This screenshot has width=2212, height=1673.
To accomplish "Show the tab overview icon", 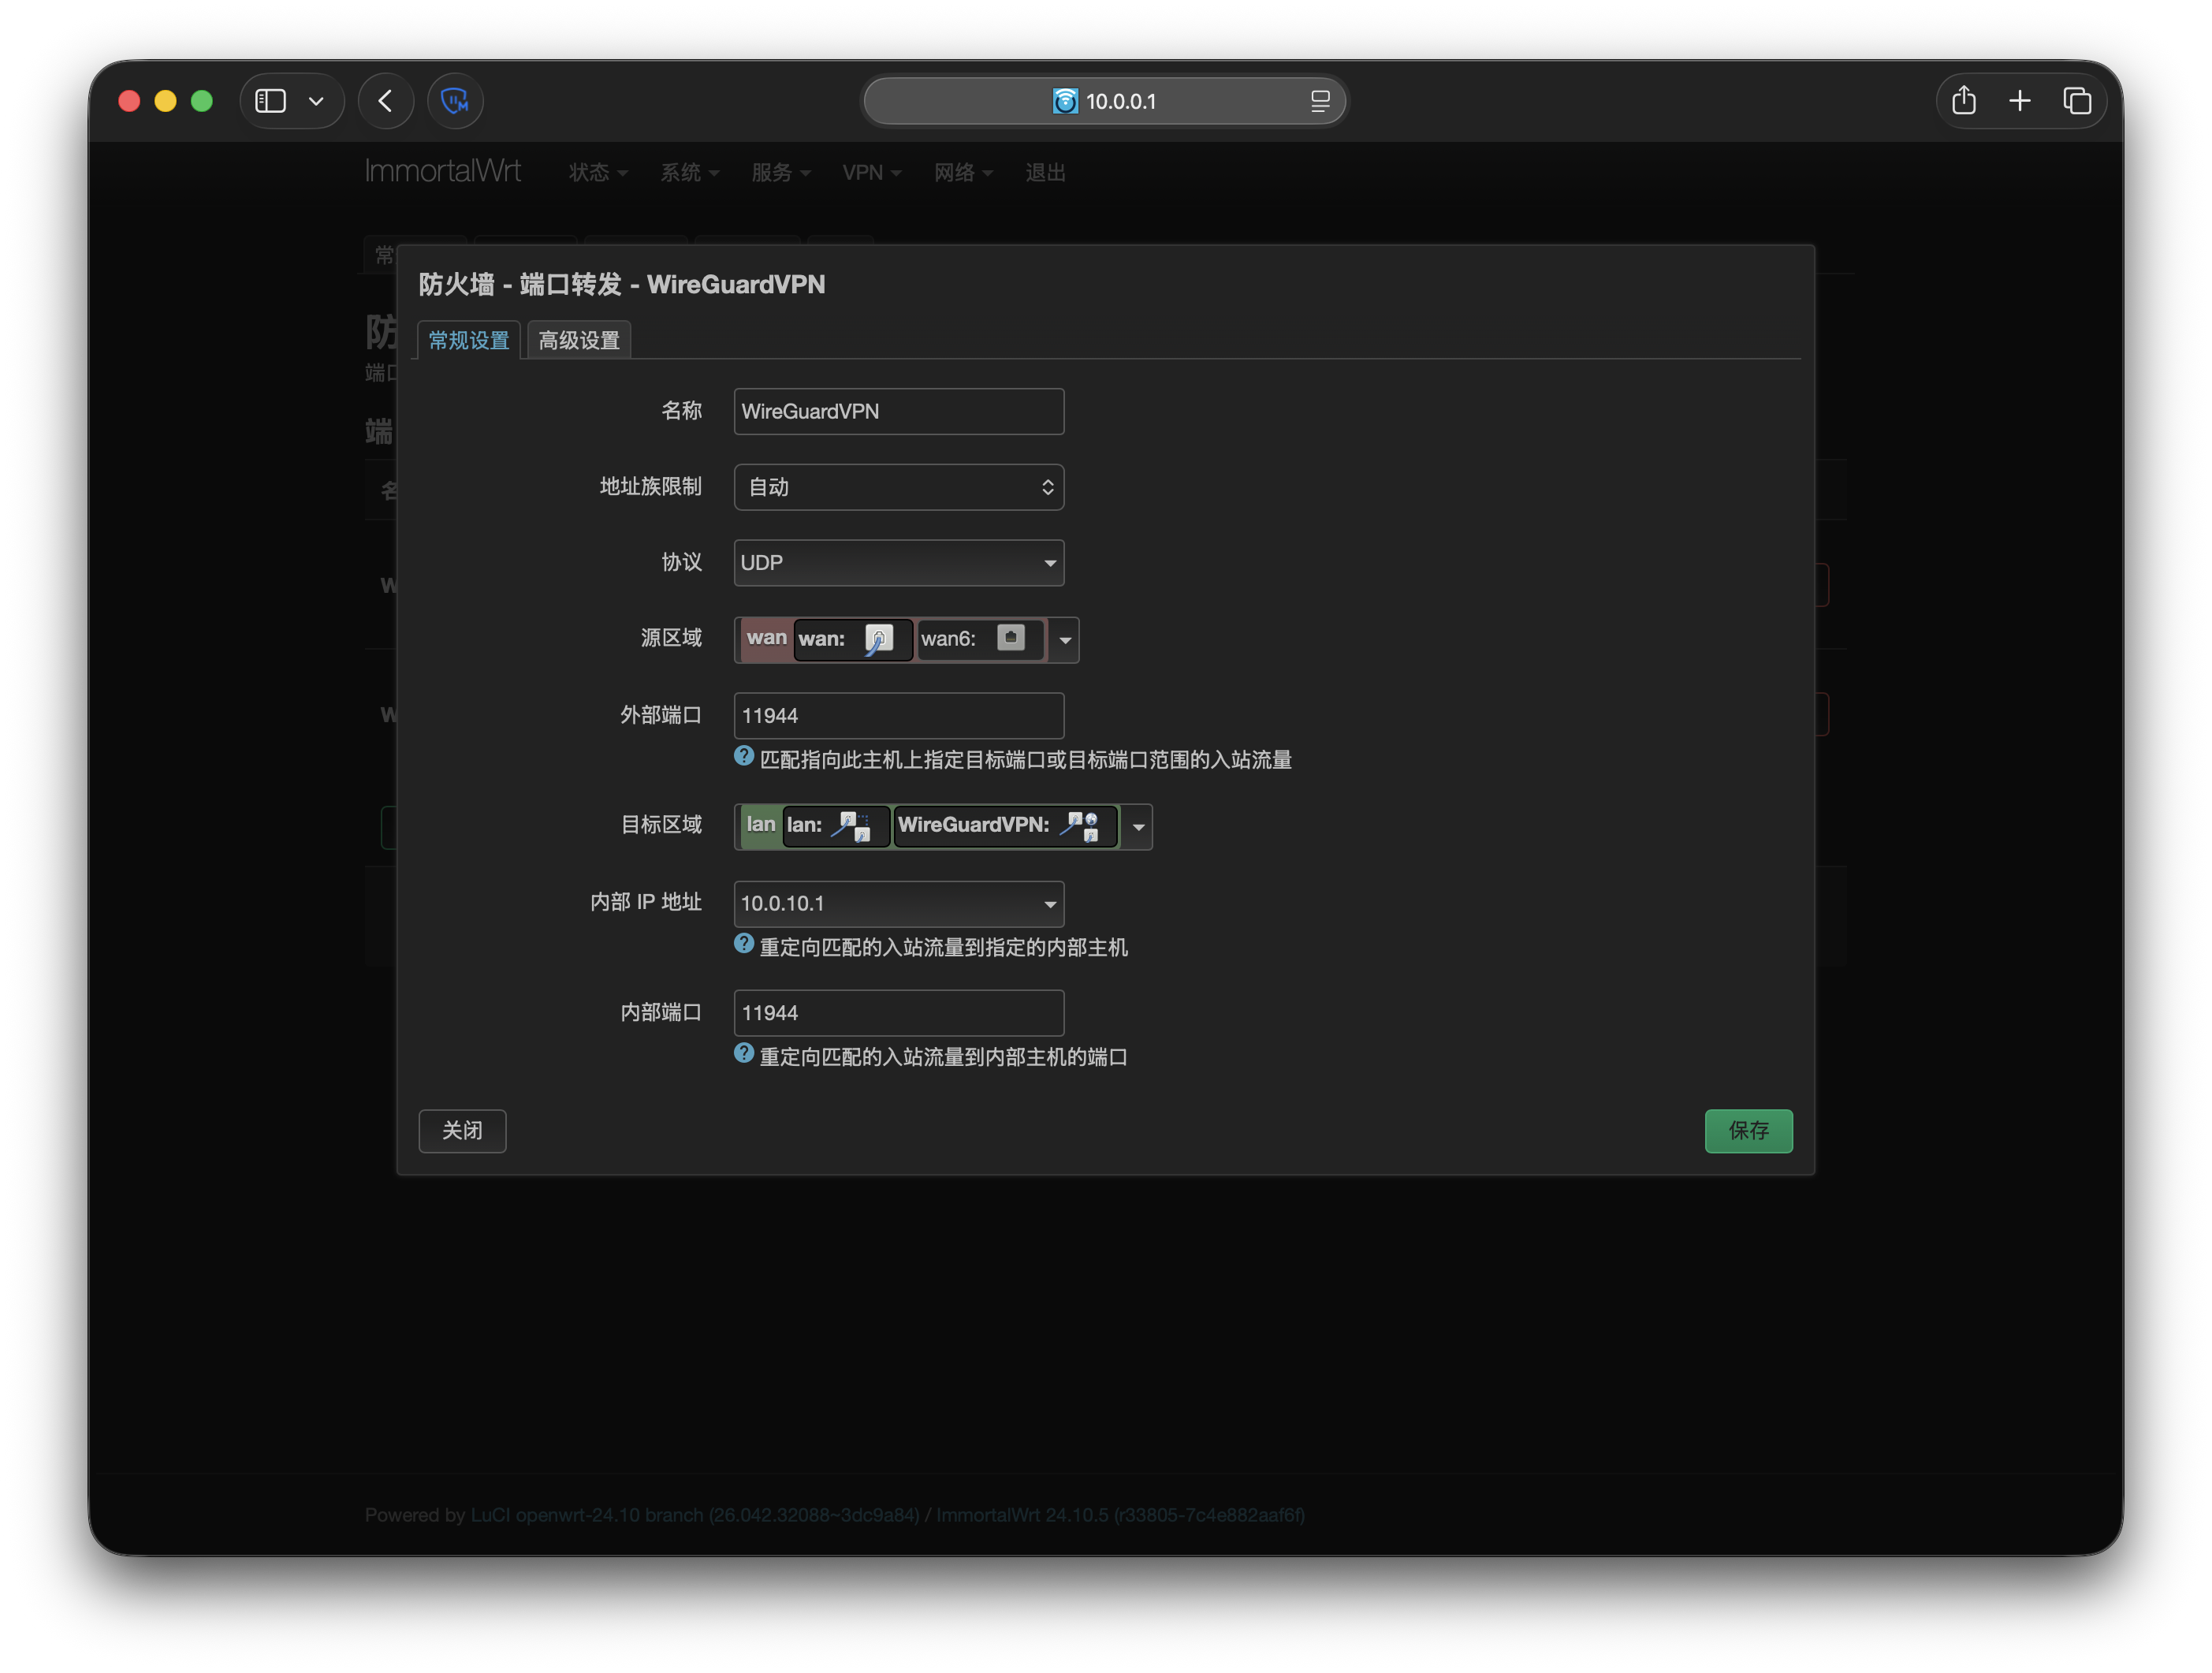I will coord(2077,101).
